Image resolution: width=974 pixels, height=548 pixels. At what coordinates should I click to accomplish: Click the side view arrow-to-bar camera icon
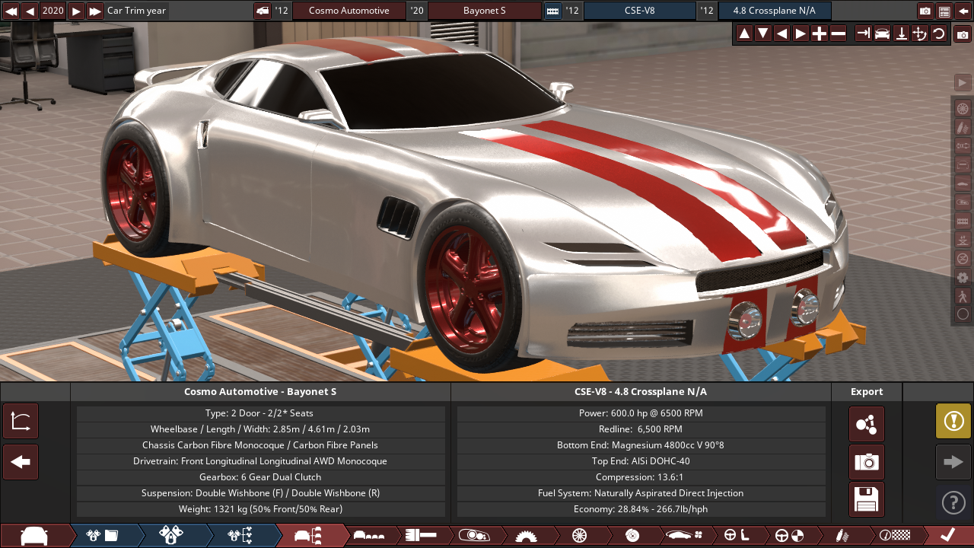tap(863, 33)
